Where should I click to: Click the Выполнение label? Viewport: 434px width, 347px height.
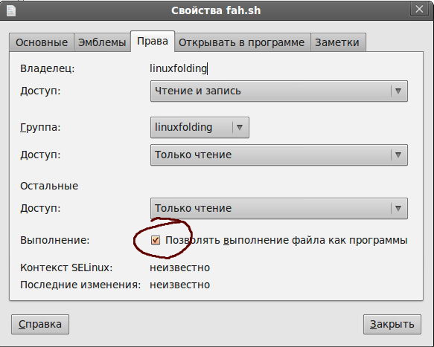pyautogui.click(x=55, y=240)
